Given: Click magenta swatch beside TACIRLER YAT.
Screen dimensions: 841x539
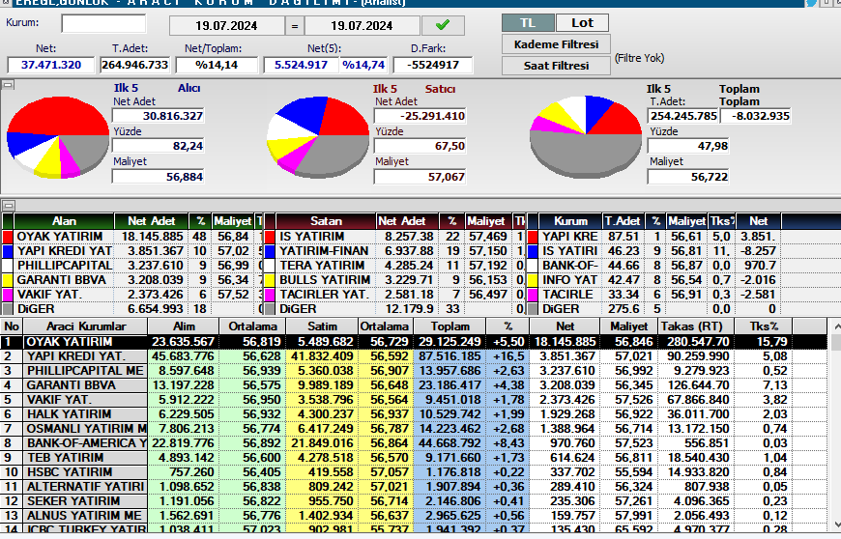Looking at the screenshot, I should [x=270, y=295].
